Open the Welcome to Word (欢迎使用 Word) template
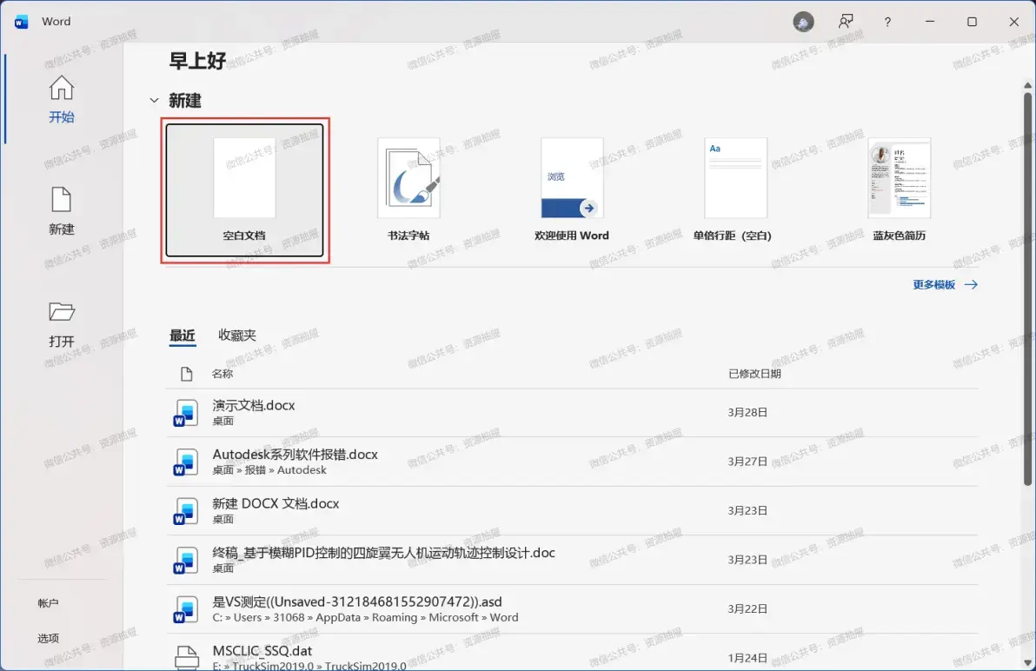Screen dimensions: 1036x671 pos(572,190)
